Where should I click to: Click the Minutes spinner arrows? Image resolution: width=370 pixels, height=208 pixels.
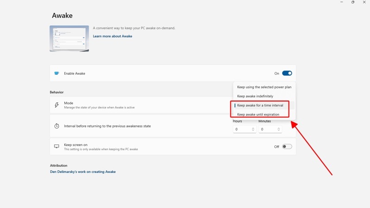[x=278, y=129]
